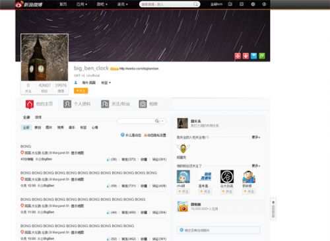Click the search magnifier in top bar
The image size is (330, 241).
(195, 5)
